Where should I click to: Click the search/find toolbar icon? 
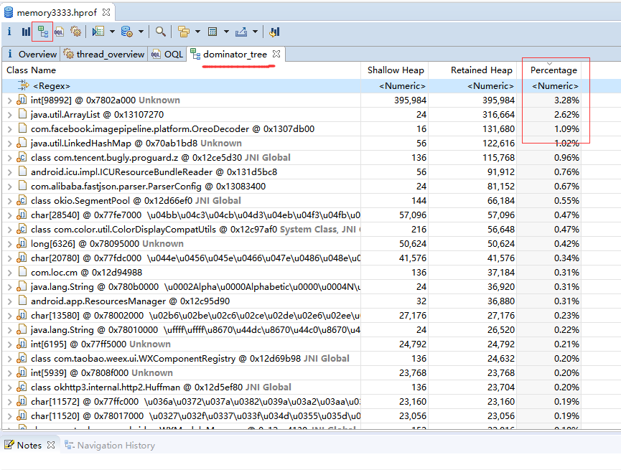[161, 32]
